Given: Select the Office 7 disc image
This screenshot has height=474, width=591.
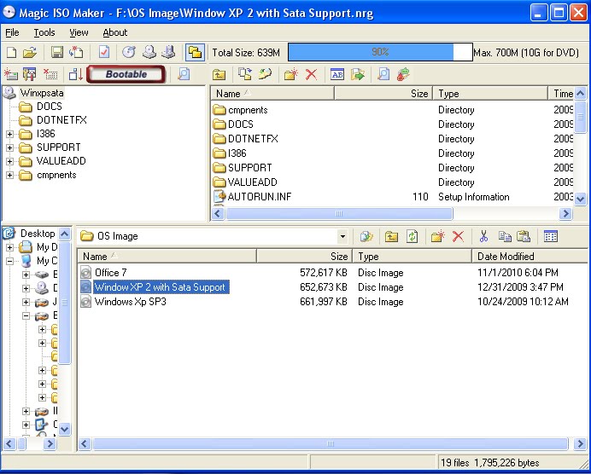Looking at the screenshot, I should [110, 272].
